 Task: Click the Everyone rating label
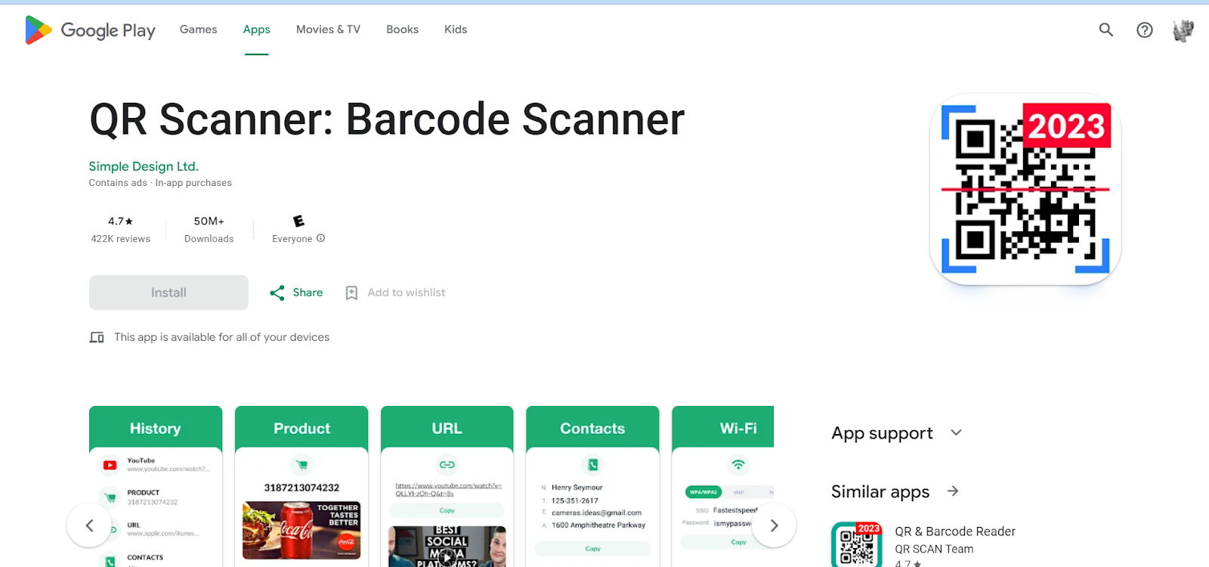tap(292, 239)
